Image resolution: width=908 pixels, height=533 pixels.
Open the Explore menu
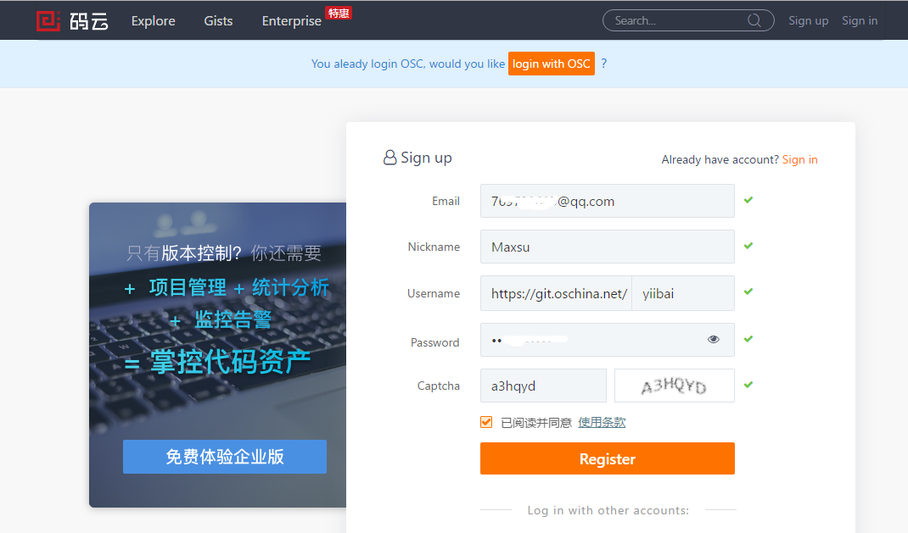(154, 21)
